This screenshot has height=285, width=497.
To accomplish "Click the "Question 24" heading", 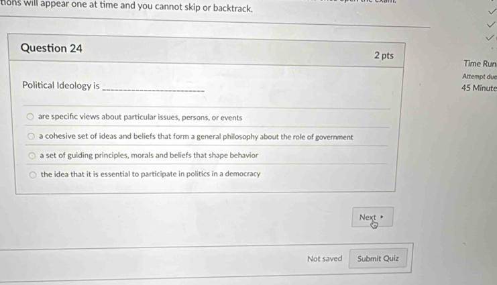I will click(x=52, y=48).
